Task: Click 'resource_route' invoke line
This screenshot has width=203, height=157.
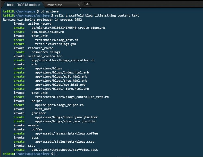Action: click(x=40, y=48)
